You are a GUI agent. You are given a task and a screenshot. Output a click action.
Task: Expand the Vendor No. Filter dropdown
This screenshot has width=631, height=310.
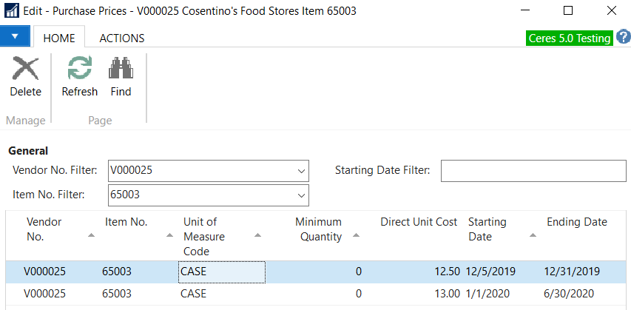point(301,171)
